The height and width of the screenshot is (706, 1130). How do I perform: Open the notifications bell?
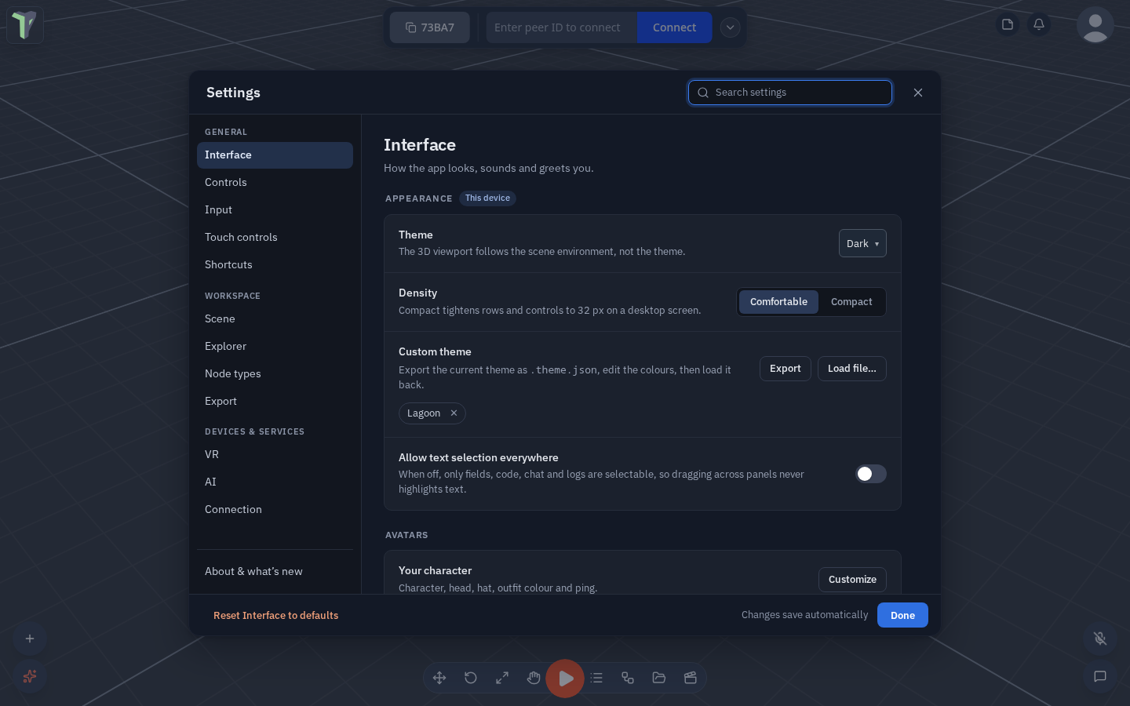click(1039, 24)
